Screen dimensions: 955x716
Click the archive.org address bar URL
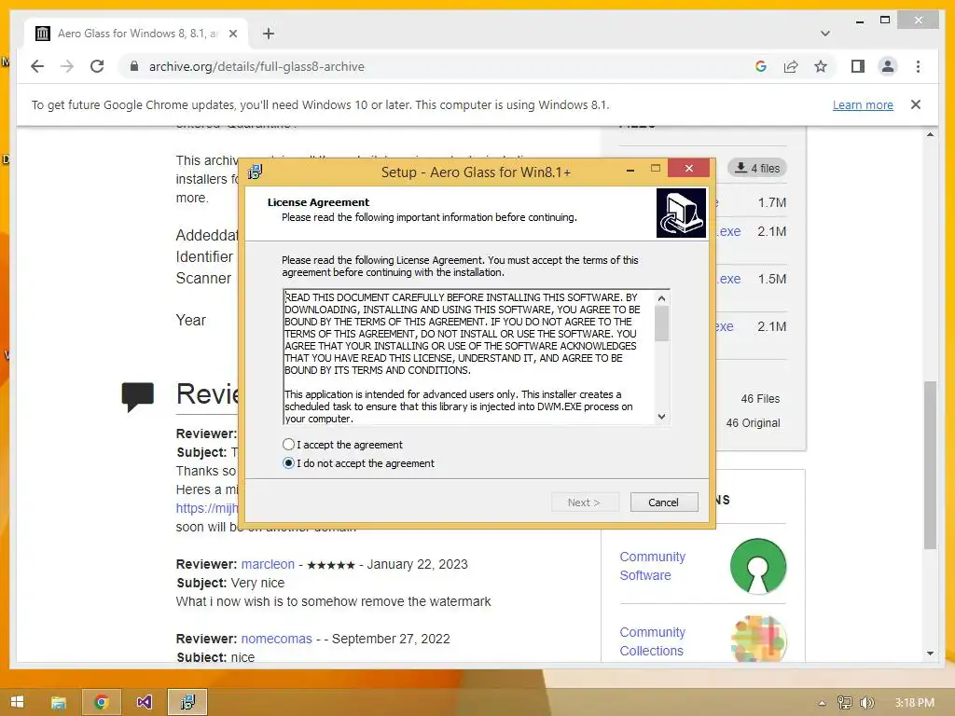[x=256, y=66]
